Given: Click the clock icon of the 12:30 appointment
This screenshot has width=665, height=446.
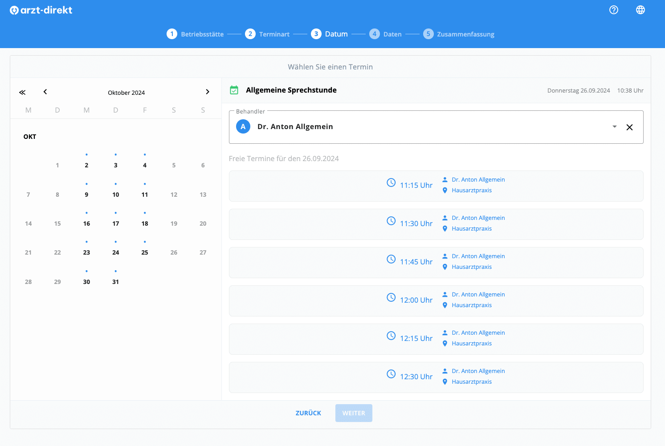Looking at the screenshot, I should (391, 374).
